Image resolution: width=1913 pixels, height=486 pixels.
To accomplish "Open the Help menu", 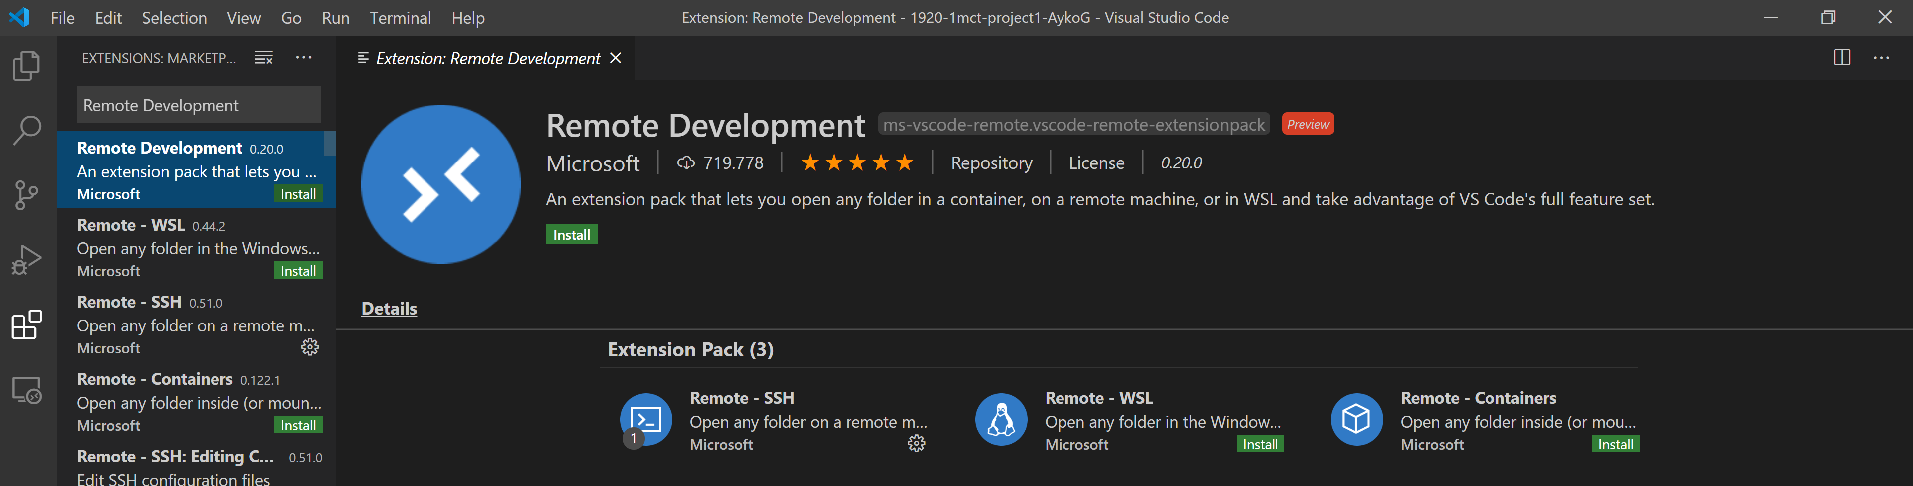I will 468,18.
